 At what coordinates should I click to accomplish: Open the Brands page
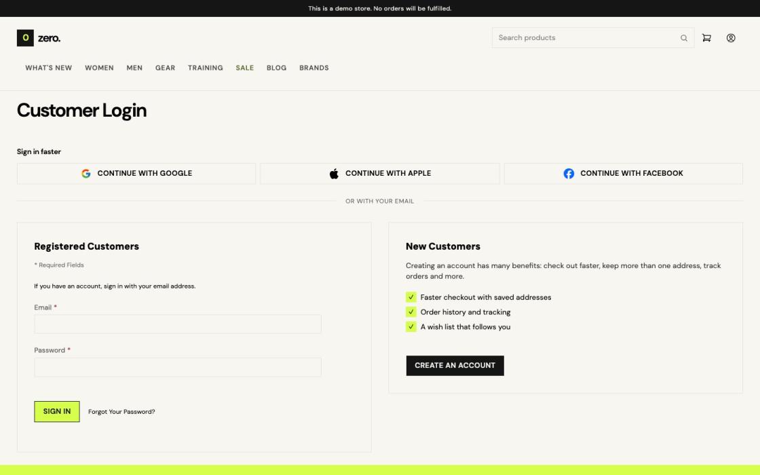click(x=314, y=68)
